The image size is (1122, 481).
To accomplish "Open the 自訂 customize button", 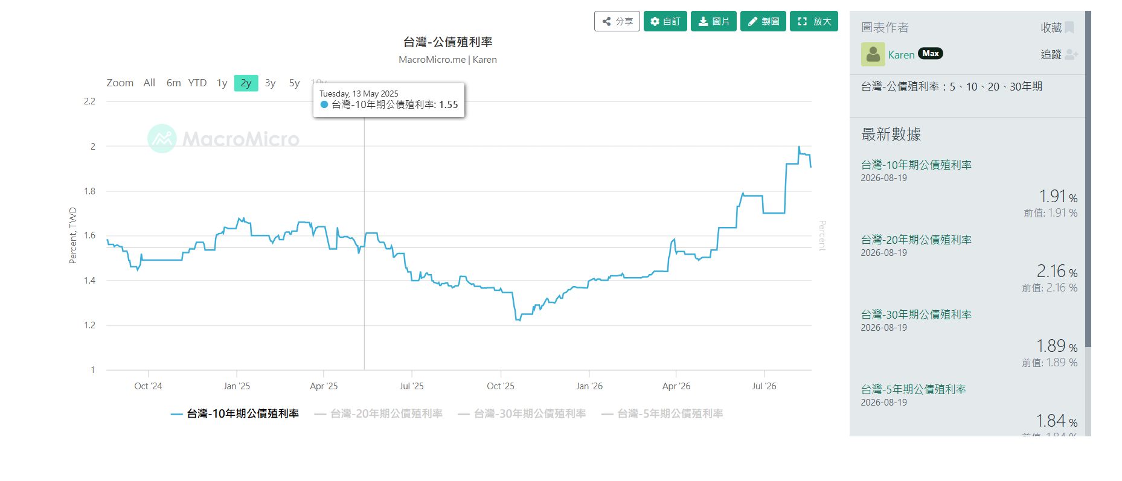I will coord(665,21).
